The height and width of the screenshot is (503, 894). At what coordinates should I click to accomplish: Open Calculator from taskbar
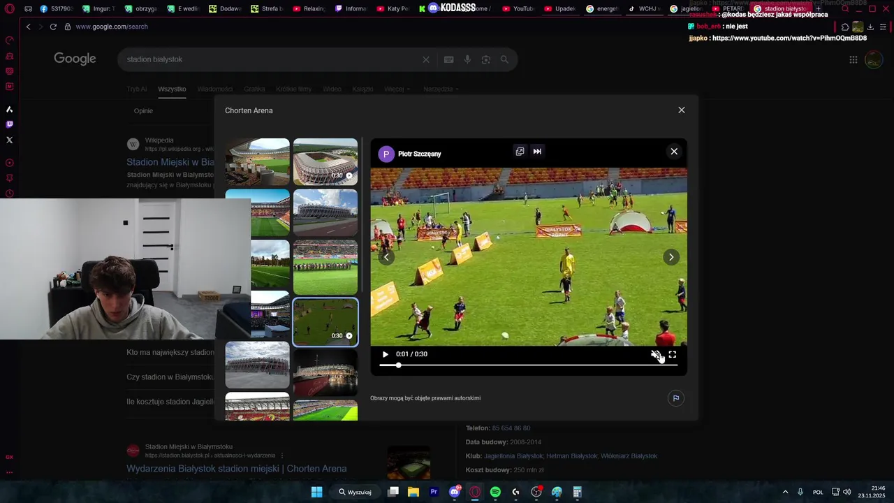point(578,492)
